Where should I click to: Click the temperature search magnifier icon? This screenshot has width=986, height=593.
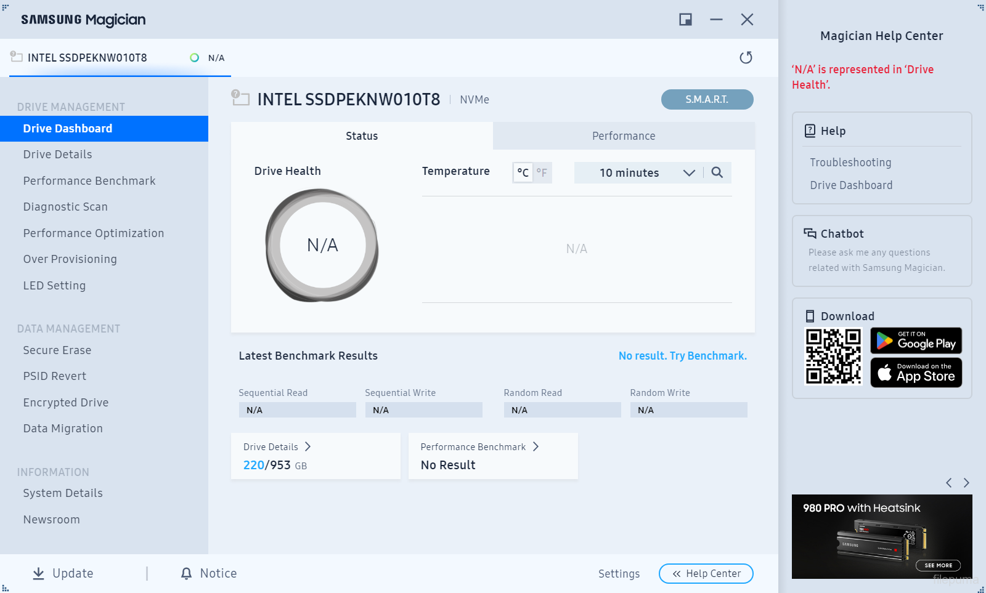coord(717,172)
